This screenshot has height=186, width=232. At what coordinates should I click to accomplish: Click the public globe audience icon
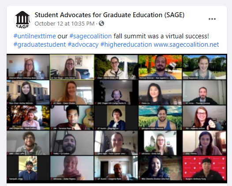101,23
